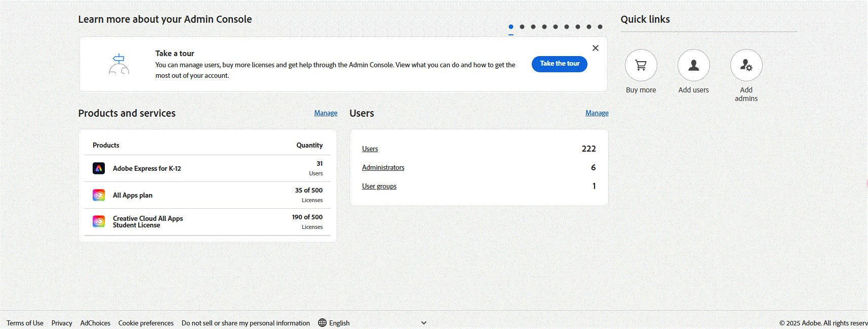Click the Creative Cloud All Apps Student License icon

coord(99,221)
